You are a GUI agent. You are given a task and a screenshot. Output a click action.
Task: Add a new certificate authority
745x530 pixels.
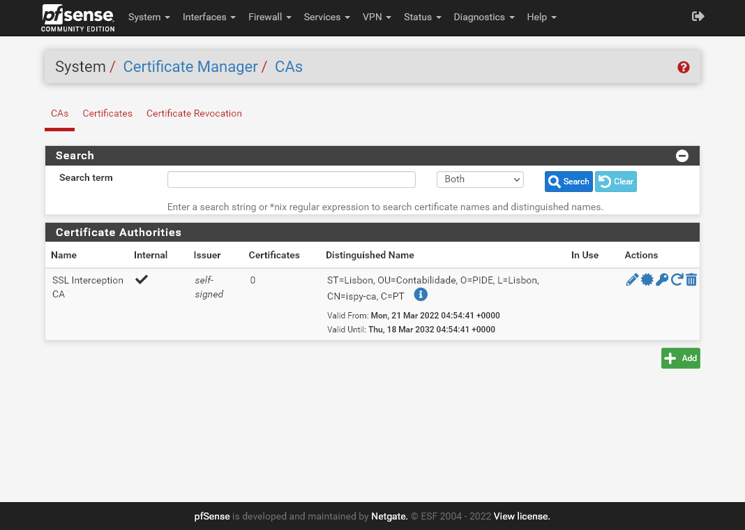click(680, 358)
